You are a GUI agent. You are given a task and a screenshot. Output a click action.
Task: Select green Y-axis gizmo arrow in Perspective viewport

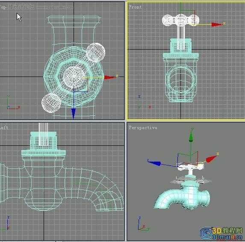point(191,136)
